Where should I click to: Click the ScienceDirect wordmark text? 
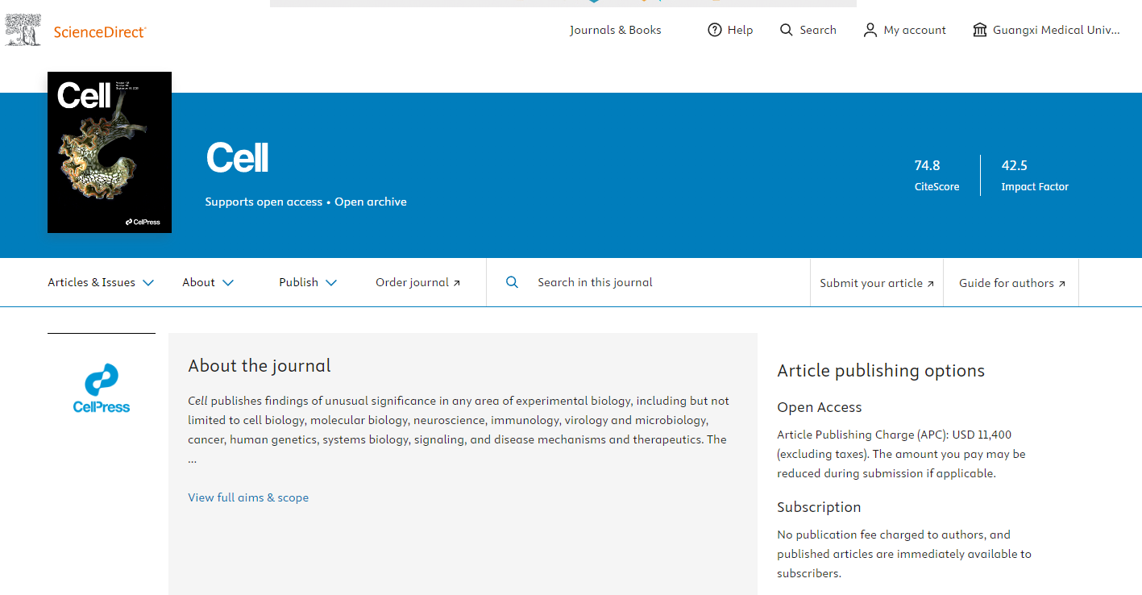(x=99, y=32)
